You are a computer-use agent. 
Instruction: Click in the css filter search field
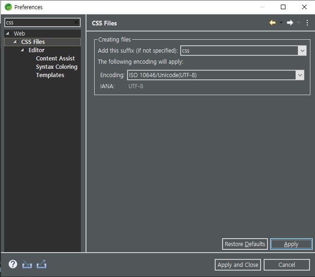39,22
